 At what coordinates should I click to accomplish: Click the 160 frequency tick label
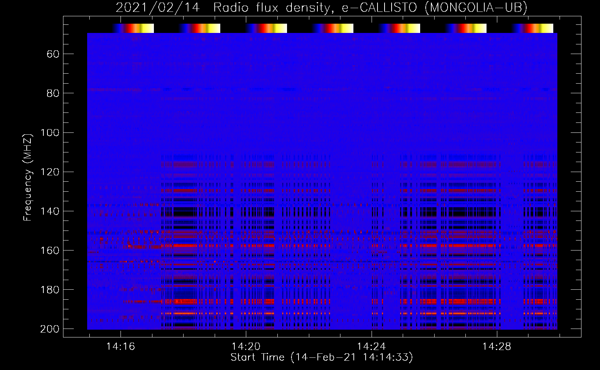pyautogui.click(x=50, y=250)
